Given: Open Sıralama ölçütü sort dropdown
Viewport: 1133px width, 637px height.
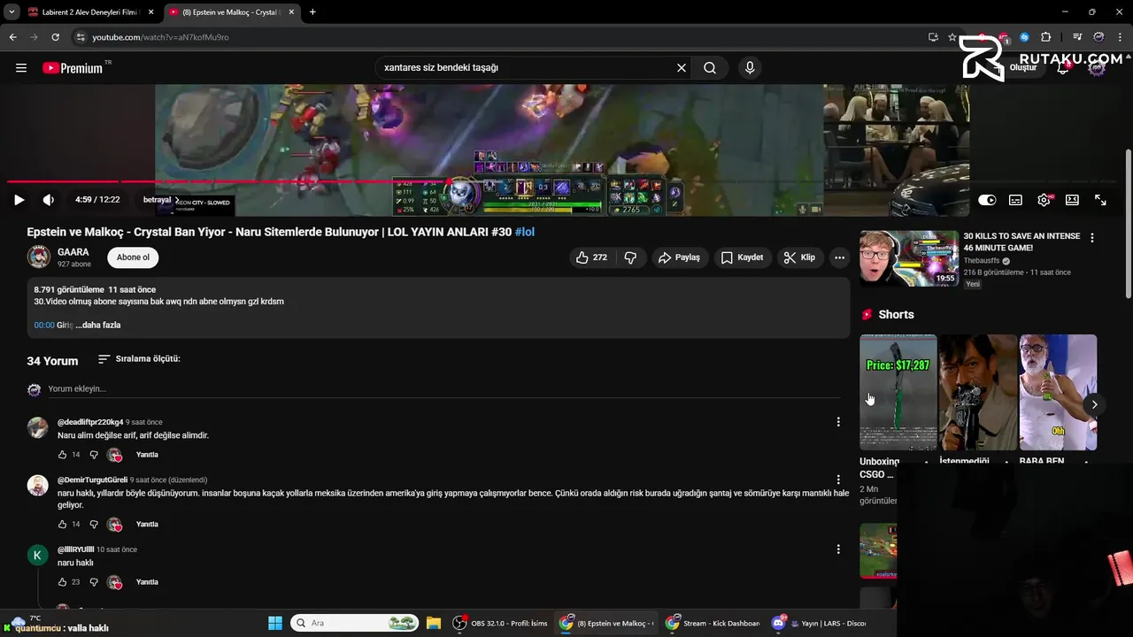Looking at the screenshot, I should pos(139,359).
